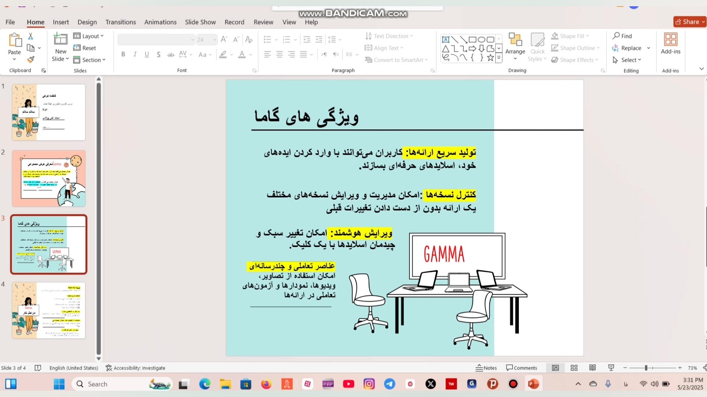This screenshot has height=397, width=707.
Task: Toggle the Comments pane
Action: point(521,368)
